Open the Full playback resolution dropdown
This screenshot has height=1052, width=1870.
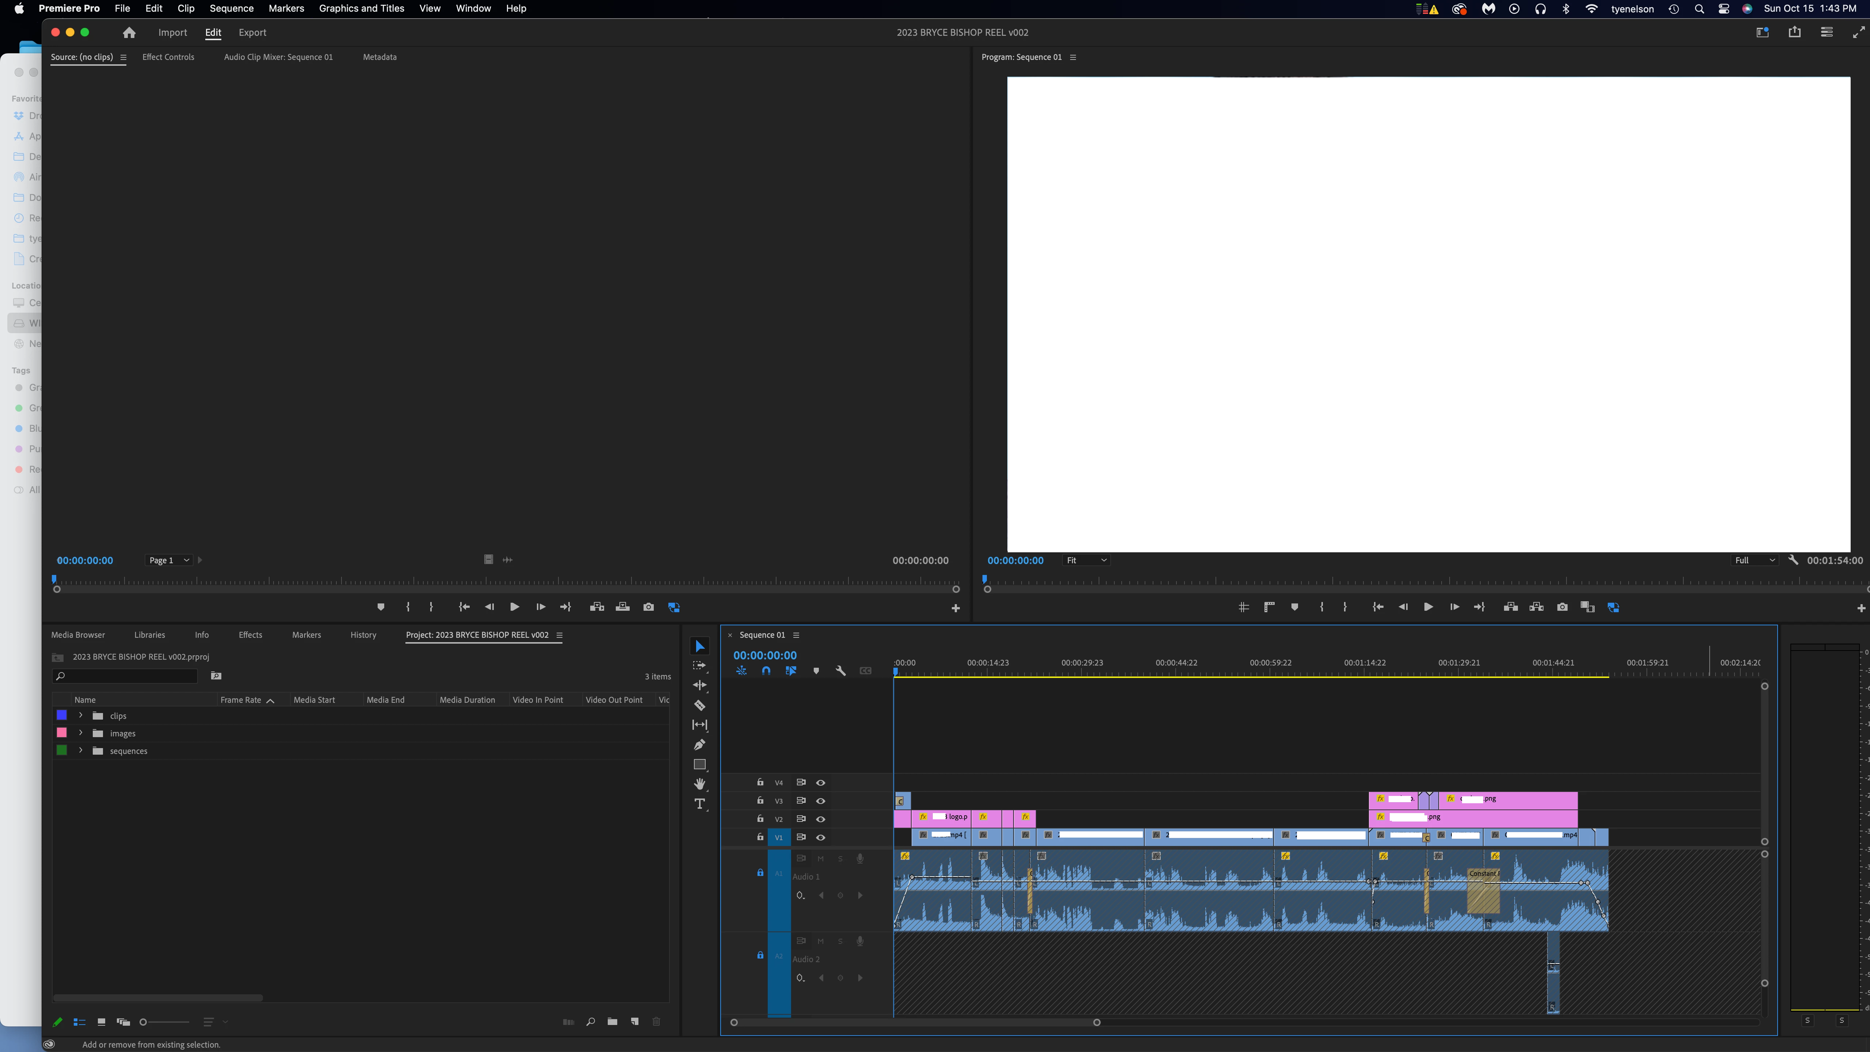pyautogui.click(x=1754, y=560)
